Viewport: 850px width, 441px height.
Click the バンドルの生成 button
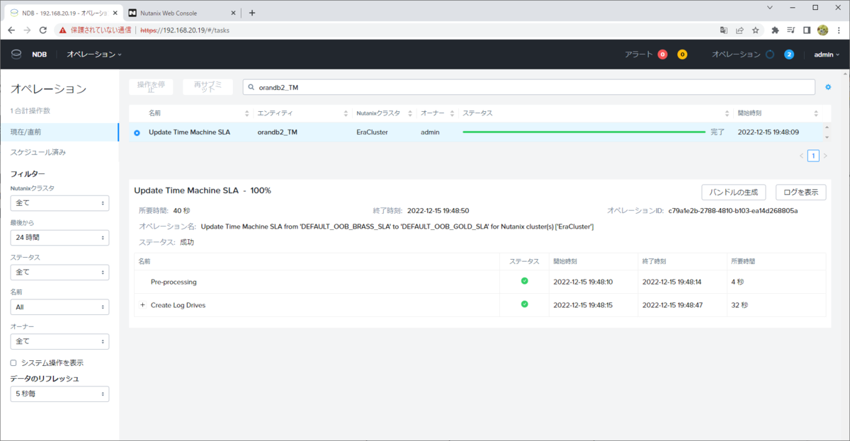pyautogui.click(x=735, y=192)
